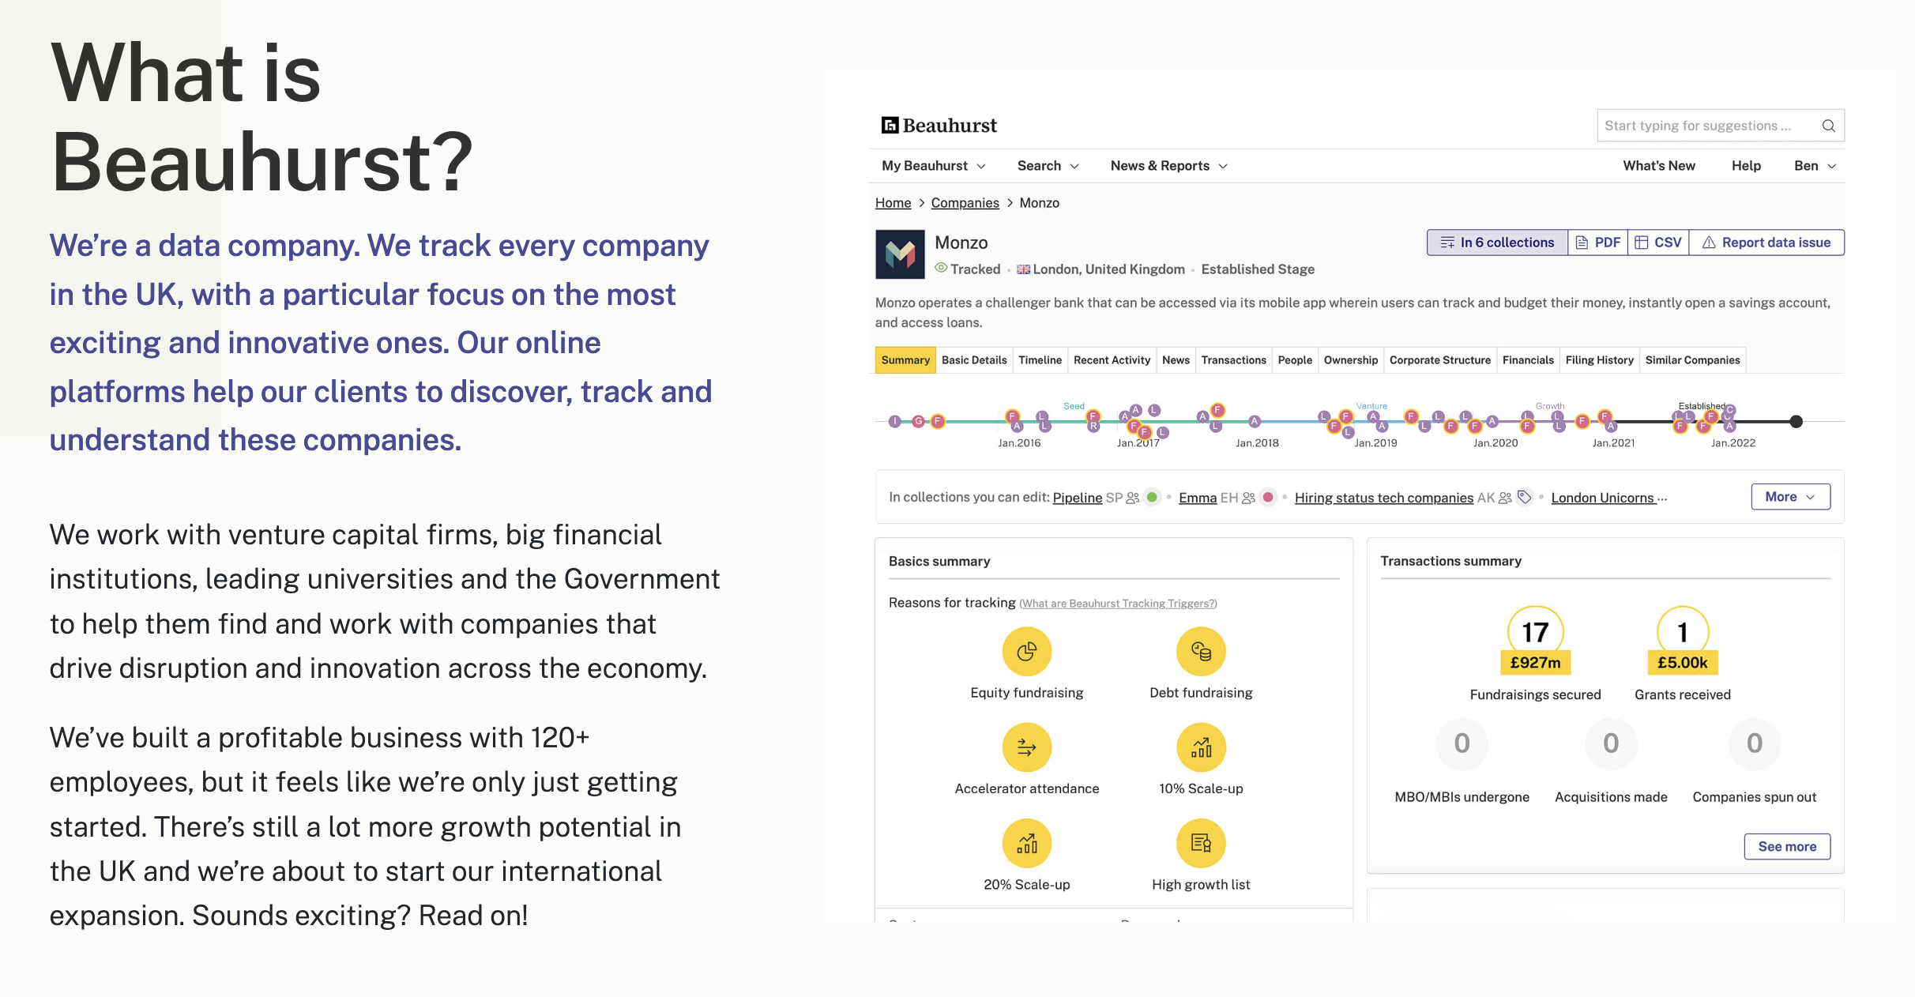Click See more in Transactions summary
Screen dimensions: 1915x997
[1786, 846]
